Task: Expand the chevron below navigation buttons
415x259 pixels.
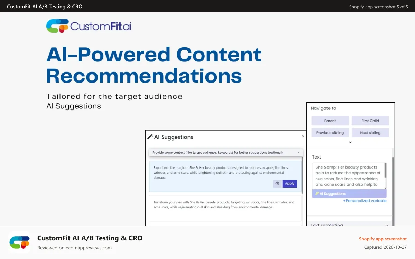Action: coord(350,142)
